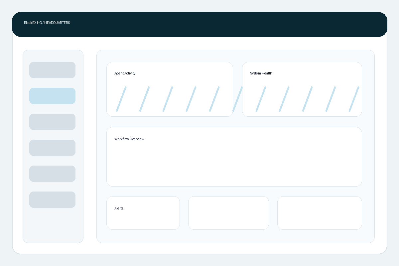Image resolution: width=399 pixels, height=266 pixels.
Task: Select last bar in System Health chart
Action: click(x=354, y=99)
